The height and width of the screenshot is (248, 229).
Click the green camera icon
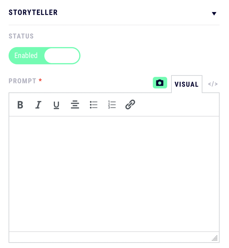click(160, 83)
